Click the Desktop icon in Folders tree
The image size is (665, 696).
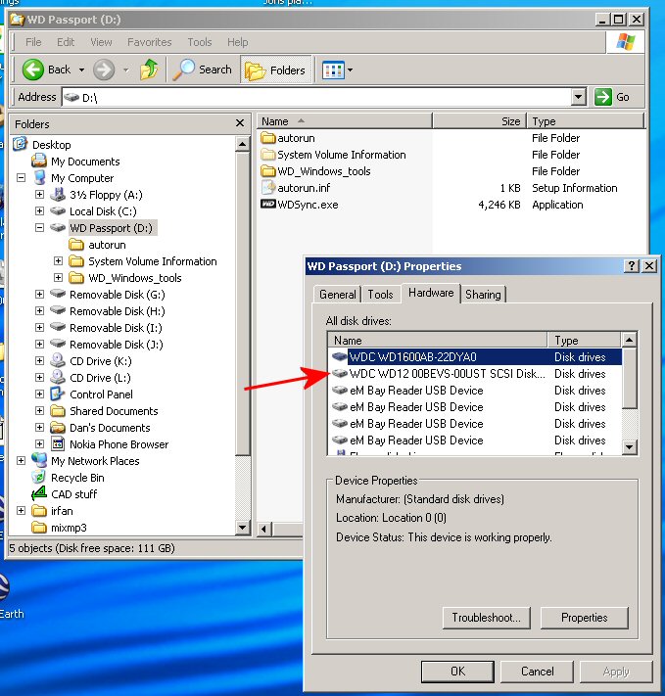click(20, 144)
